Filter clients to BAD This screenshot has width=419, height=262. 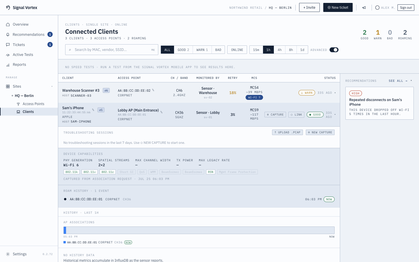218,50
